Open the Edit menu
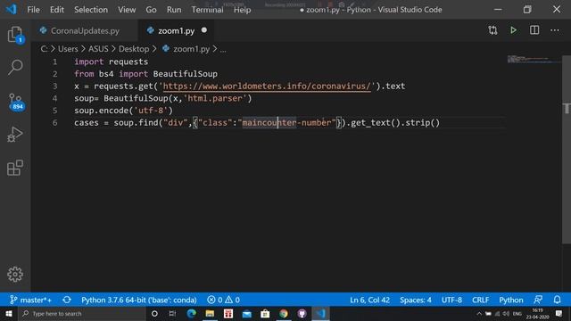 click(x=57, y=10)
